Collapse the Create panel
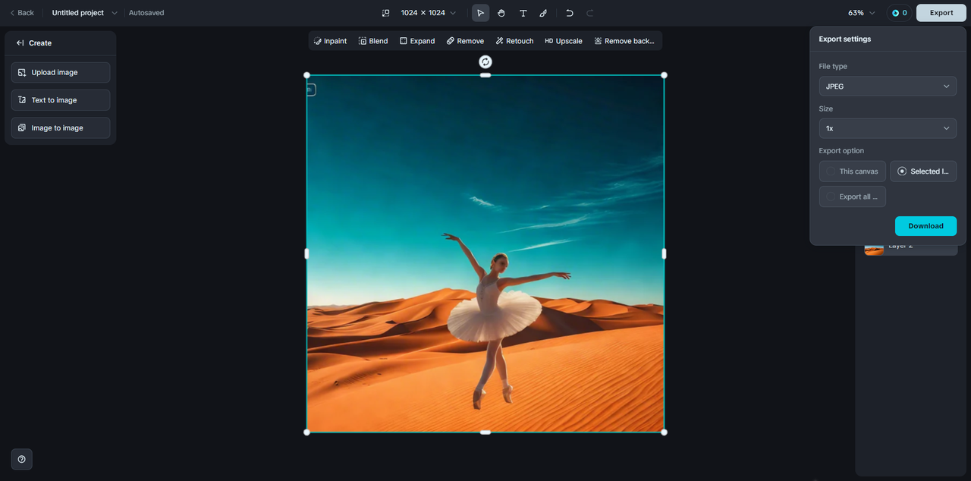This screenshot has width=971, height=481. (x=20, y=43)
